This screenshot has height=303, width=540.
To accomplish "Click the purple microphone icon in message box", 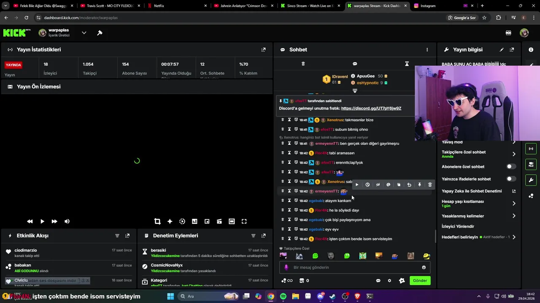I will point(286,267).
